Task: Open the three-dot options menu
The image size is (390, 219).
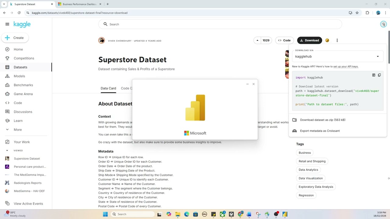Action: 337,40
